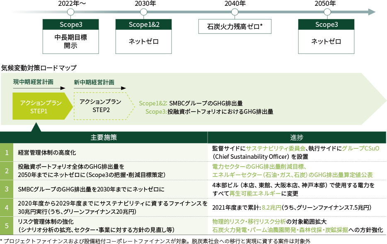Image resolution: width=387 pixels, height=244 pixels.
Task: Click the 2022年 timeline marker circle
Action: [70, 12]
